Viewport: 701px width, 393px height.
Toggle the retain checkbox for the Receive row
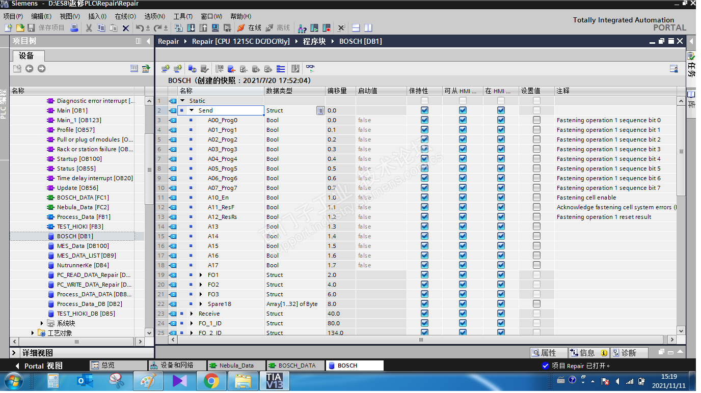click(424, 314)
